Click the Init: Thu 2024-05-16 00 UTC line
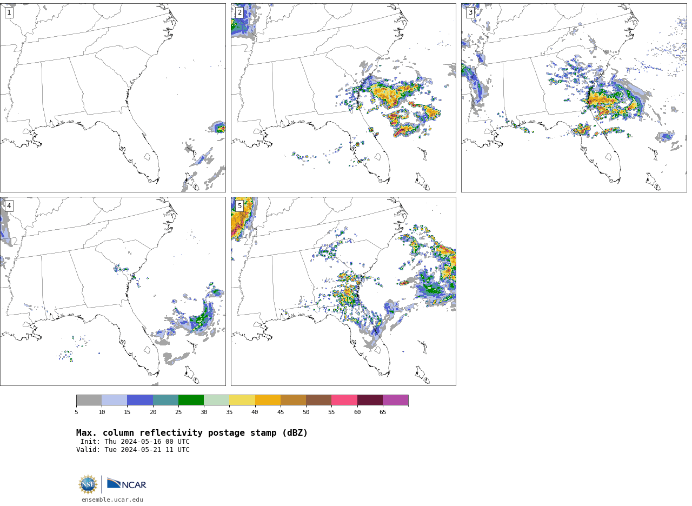The width and height of the screenshot is (692, 506). (135, 442)
